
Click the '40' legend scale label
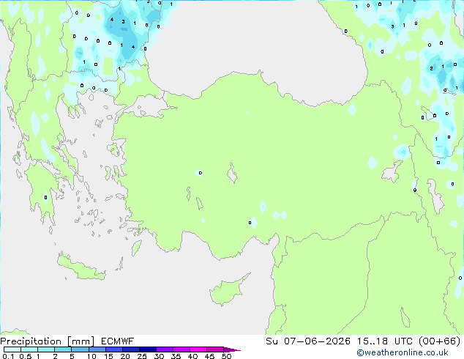(x=192, y=356)
